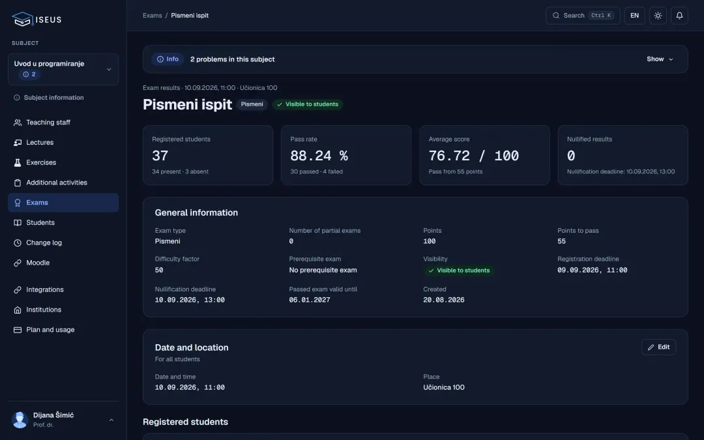Click the Exercises flask icon
The image size is (704, 440).
18,162
